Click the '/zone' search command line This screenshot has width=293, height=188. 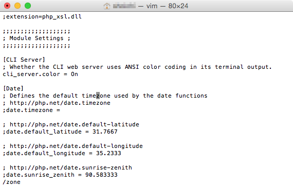tap(12, 182)
